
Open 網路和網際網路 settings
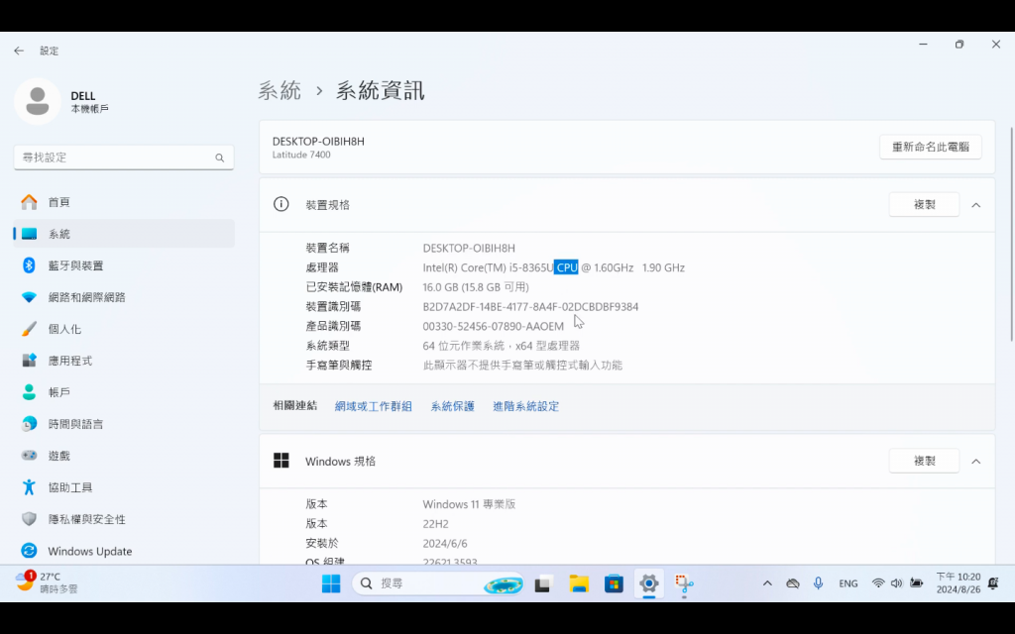pyautogui.click(x=124, y=297)
